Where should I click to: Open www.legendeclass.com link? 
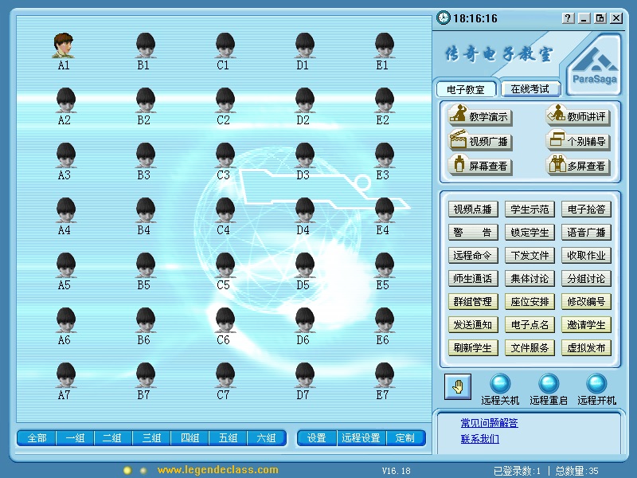[217, 470]
